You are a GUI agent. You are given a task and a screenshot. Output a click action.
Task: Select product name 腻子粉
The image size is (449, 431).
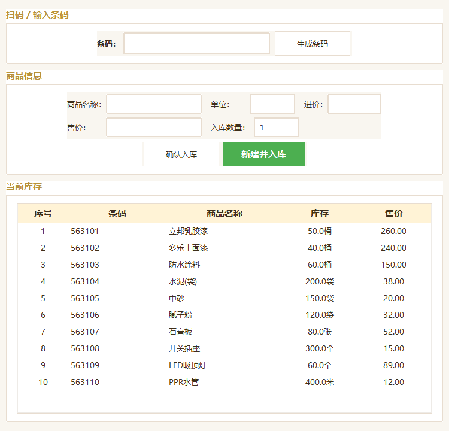click(x=180, y=315)
